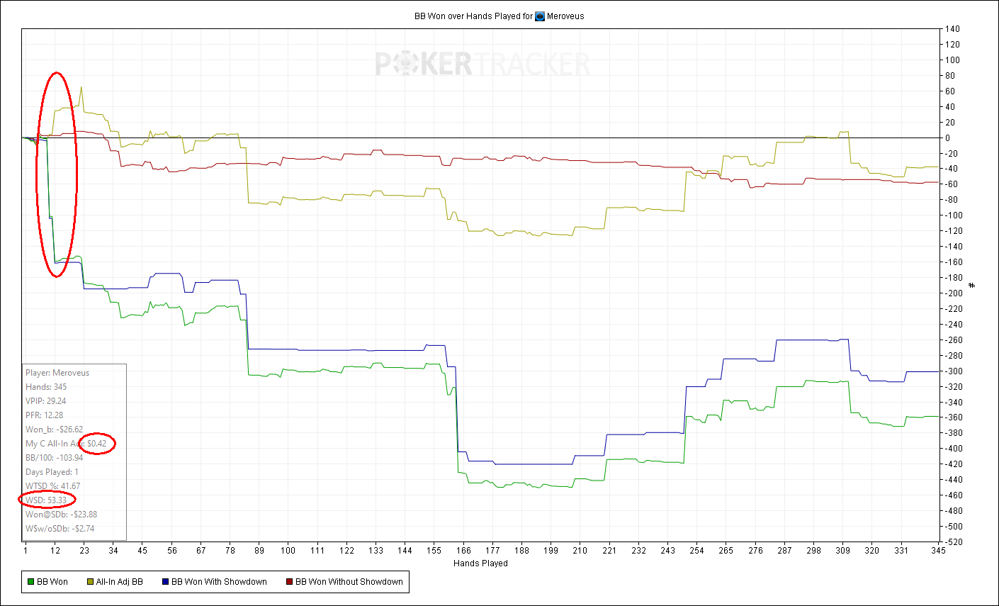
Task: Click the "Won@SDb: -$23.88" stat line
Action: [x=62, y=515]
